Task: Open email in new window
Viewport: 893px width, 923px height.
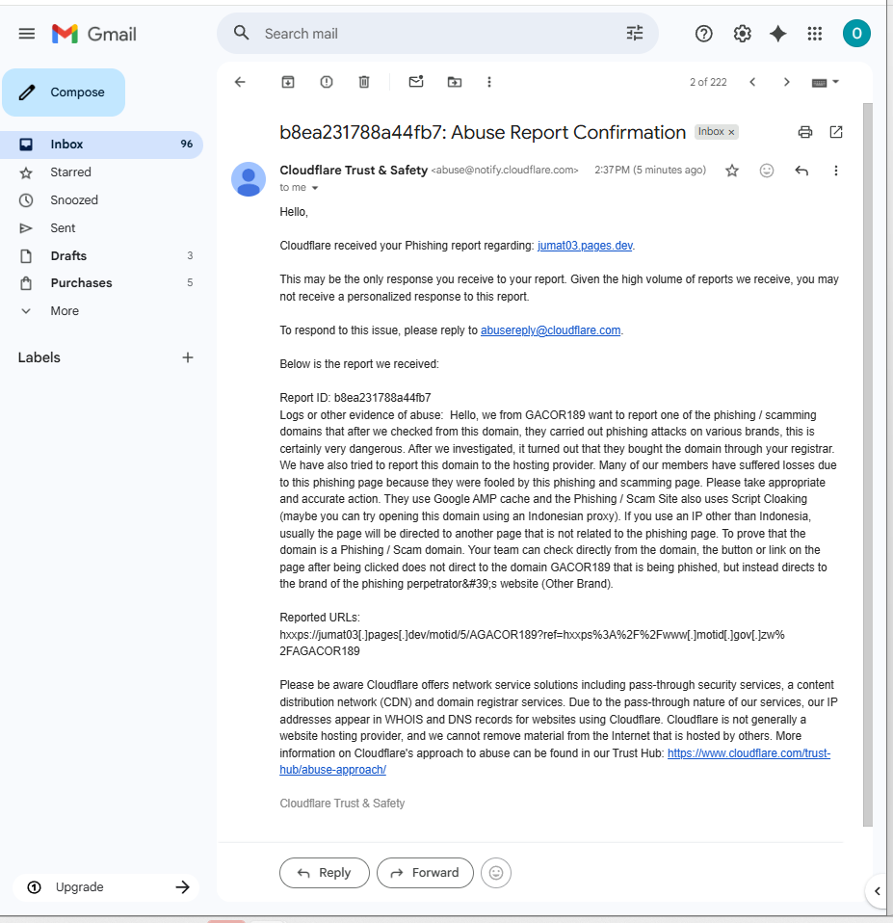Action: tap(836, 132)
